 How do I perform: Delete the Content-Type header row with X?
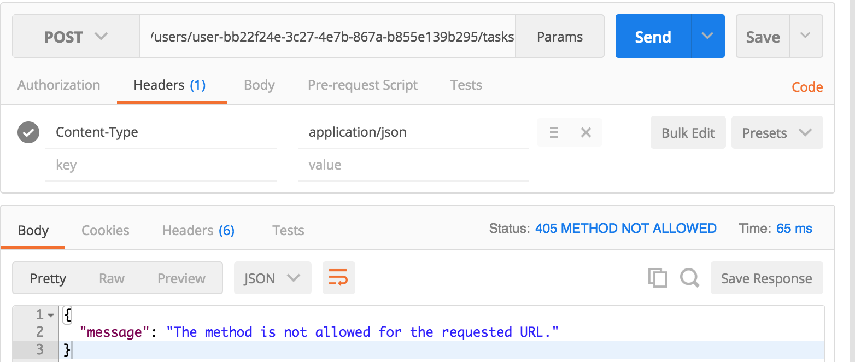(586, 132)
